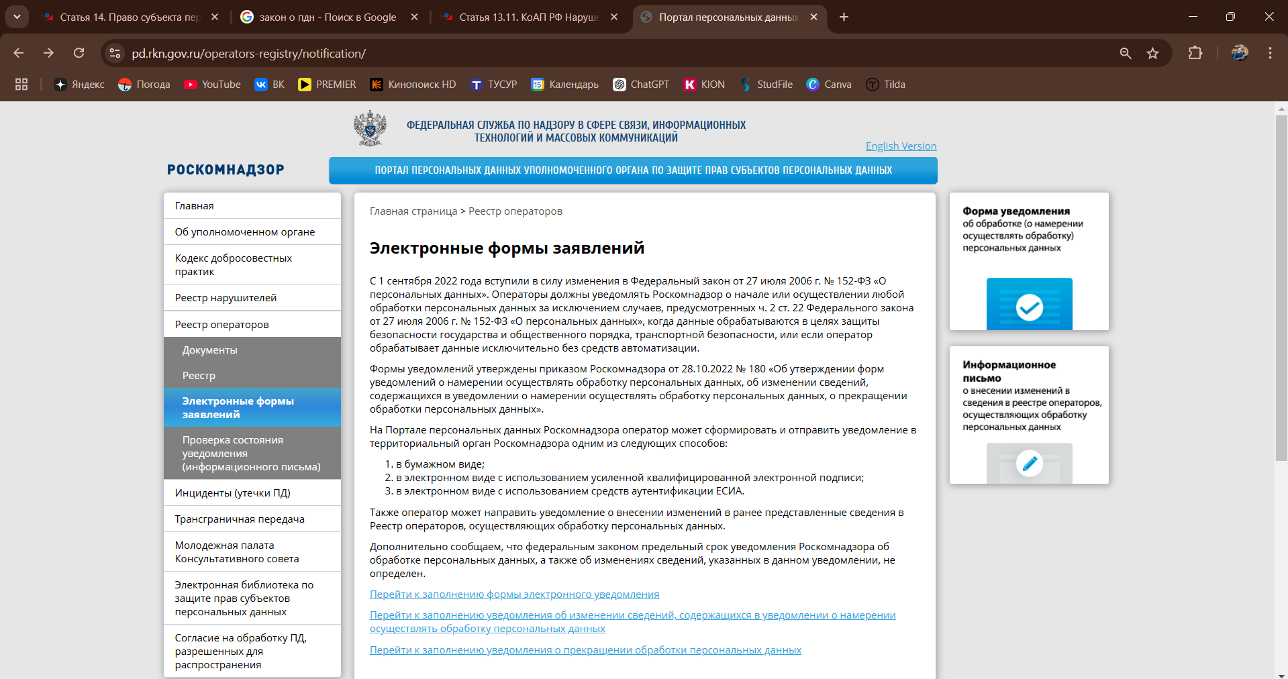Click Главная страница breadcrumb
The height and width of the screenshot is (679, 1288).
(413, 211)
